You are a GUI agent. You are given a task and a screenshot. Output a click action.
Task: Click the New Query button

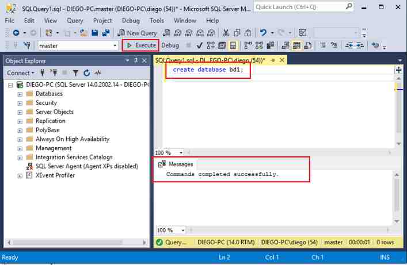(x=138, y=33)
